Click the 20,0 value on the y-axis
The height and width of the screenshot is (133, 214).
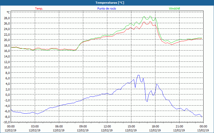[7, 40]
